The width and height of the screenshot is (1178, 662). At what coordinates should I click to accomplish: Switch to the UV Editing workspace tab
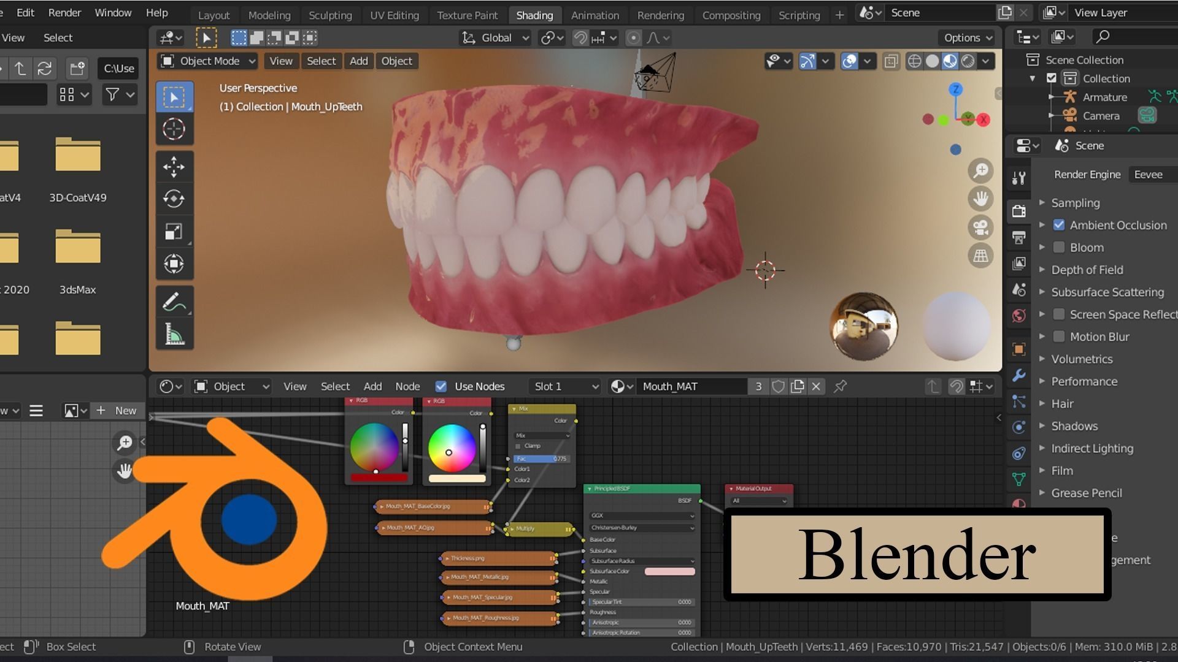click(395, 15)
